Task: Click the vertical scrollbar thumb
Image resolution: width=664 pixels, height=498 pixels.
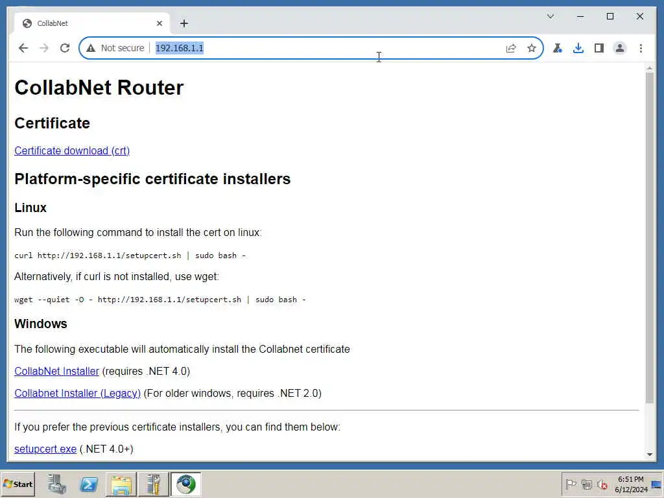Action: point(650,238)
